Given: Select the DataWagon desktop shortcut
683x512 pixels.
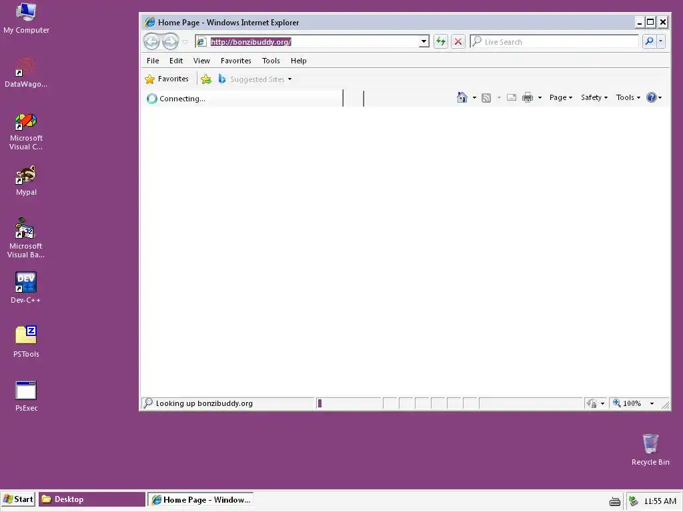Looking at the screenshot, I should point(26,72).
